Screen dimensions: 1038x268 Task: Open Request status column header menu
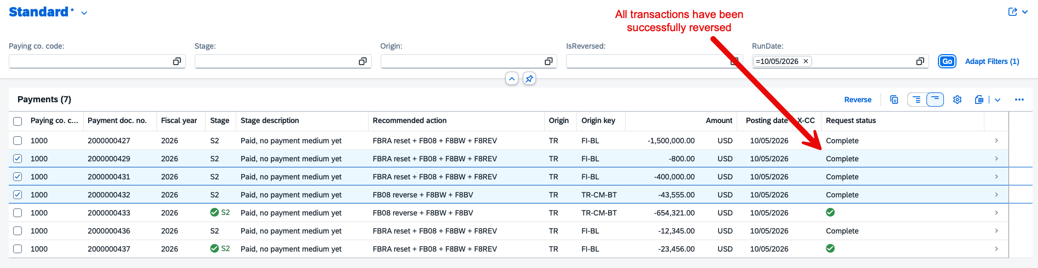pyautogui.click(x=851, y=121)
